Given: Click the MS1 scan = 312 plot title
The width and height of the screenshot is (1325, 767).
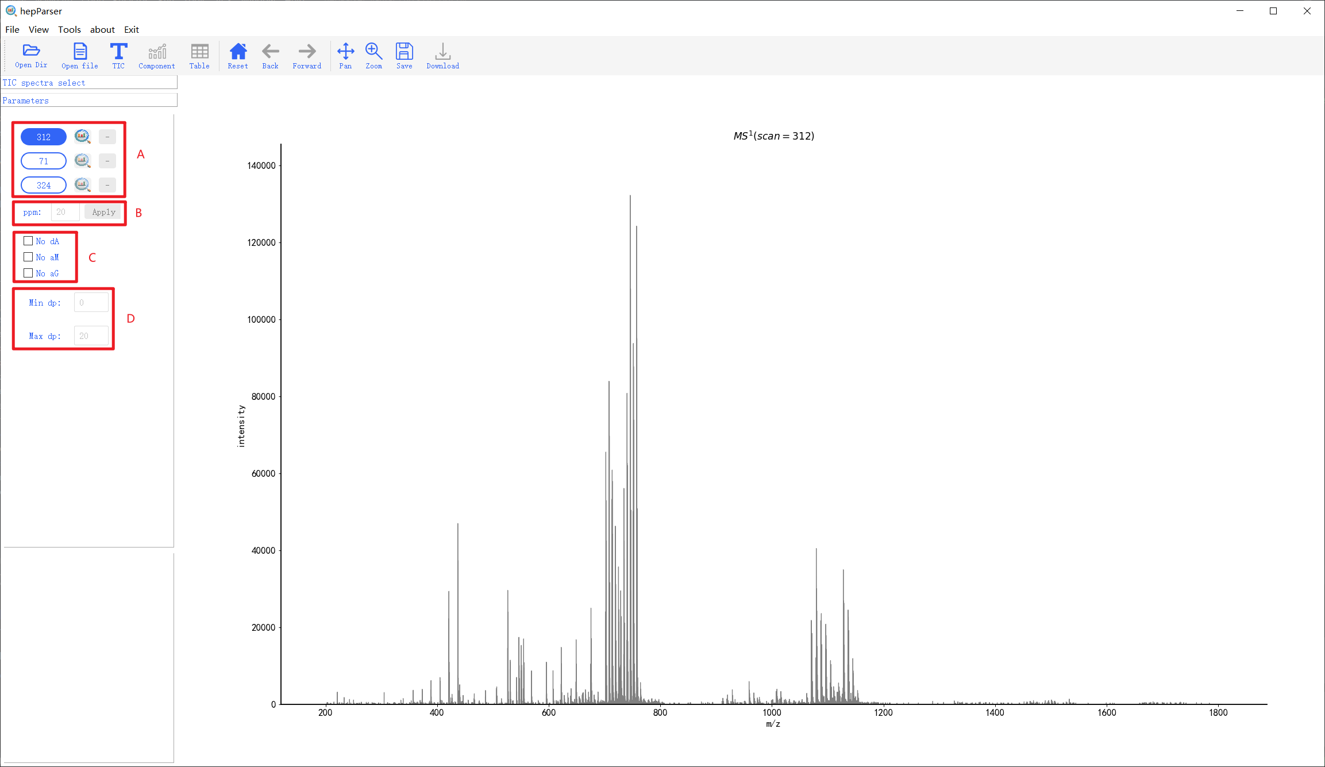Looking at the screenshot, I should pyautogui.click(x=773, y=136).
